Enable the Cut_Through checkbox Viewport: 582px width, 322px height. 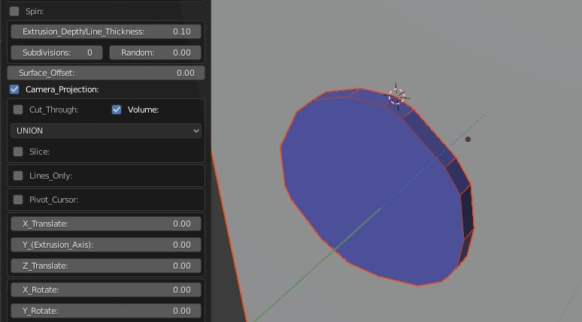[19, 110]
